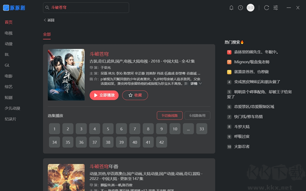Open 动漫 category in sidebar
This screenshot has height=191, width=306.
point(9,44)
